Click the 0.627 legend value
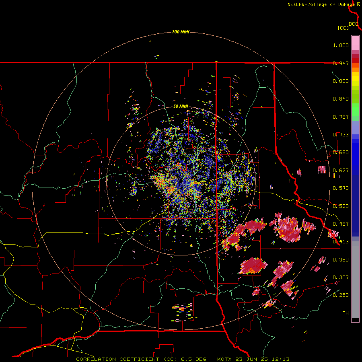The image size is (362, 362). click(x=341, y=171)
